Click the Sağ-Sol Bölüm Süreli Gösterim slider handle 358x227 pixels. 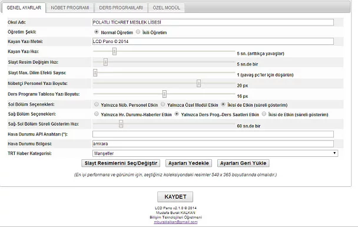(121, 124)
